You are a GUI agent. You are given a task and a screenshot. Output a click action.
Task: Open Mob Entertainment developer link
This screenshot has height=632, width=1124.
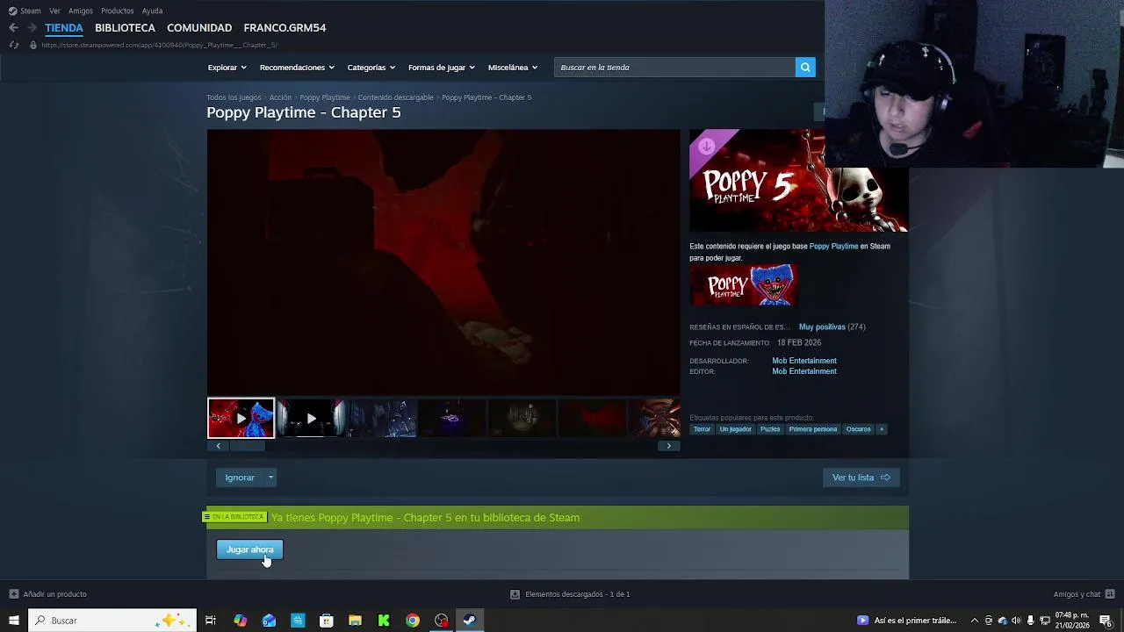click(804, 361)
